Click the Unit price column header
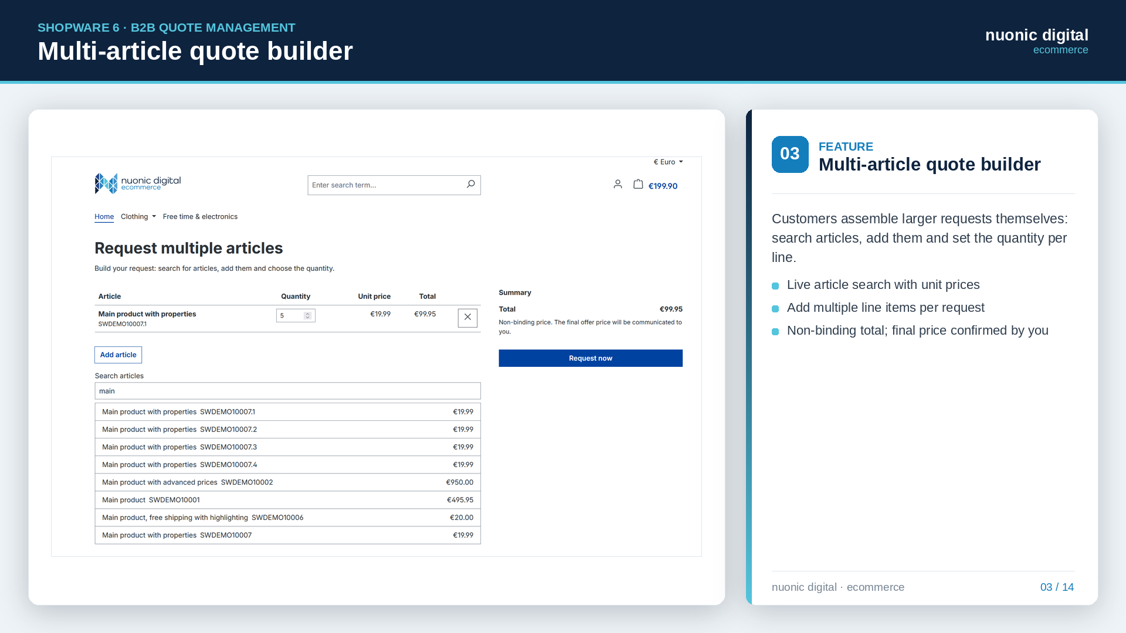This screenshot has width=1126, height=633. [374, 297]
